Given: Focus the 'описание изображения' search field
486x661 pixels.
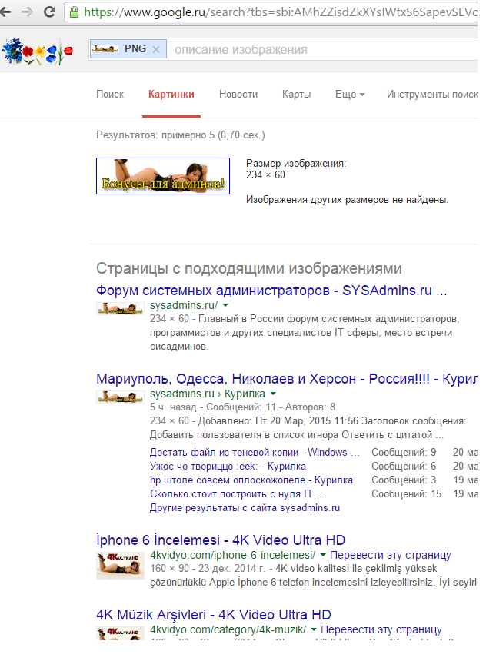Looking at the screenshot, I should pyautogui.click(x=323, y=49).
